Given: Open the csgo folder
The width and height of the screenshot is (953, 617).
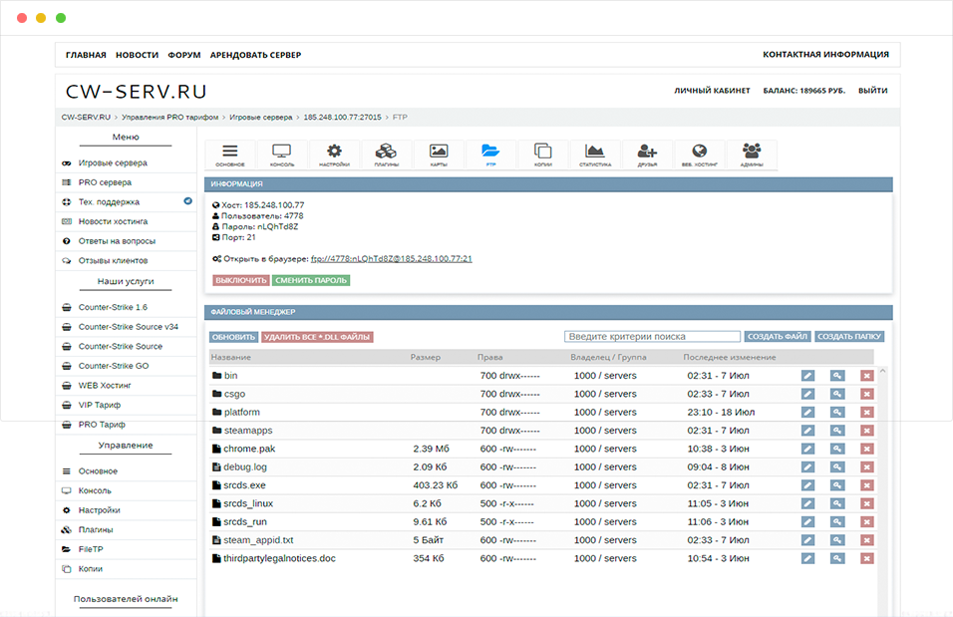Looking at the screenshot, I should 234,394.
